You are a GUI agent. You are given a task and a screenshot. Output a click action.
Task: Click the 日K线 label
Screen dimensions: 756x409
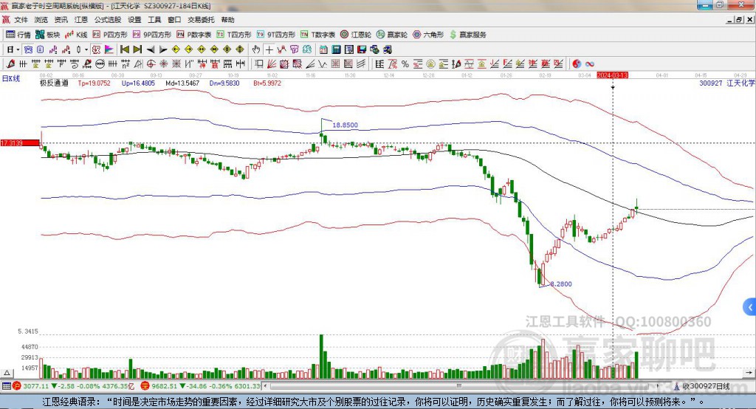coord(11,78)
